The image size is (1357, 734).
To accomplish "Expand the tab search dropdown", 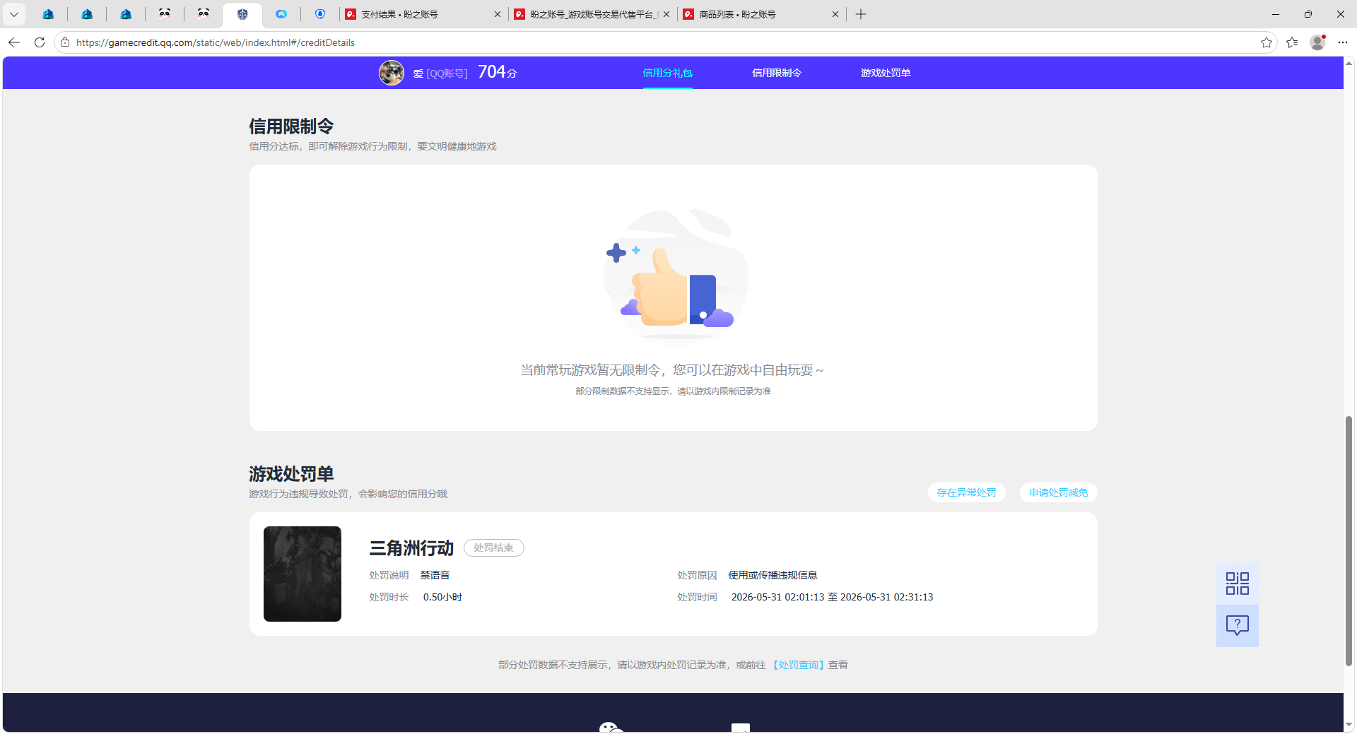I will pos(14,14).
